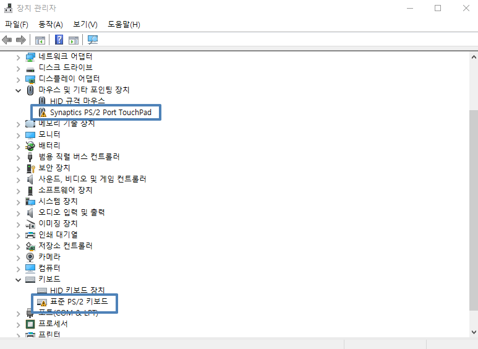Click the key icon beside 보안 장치

pos(31,168)
